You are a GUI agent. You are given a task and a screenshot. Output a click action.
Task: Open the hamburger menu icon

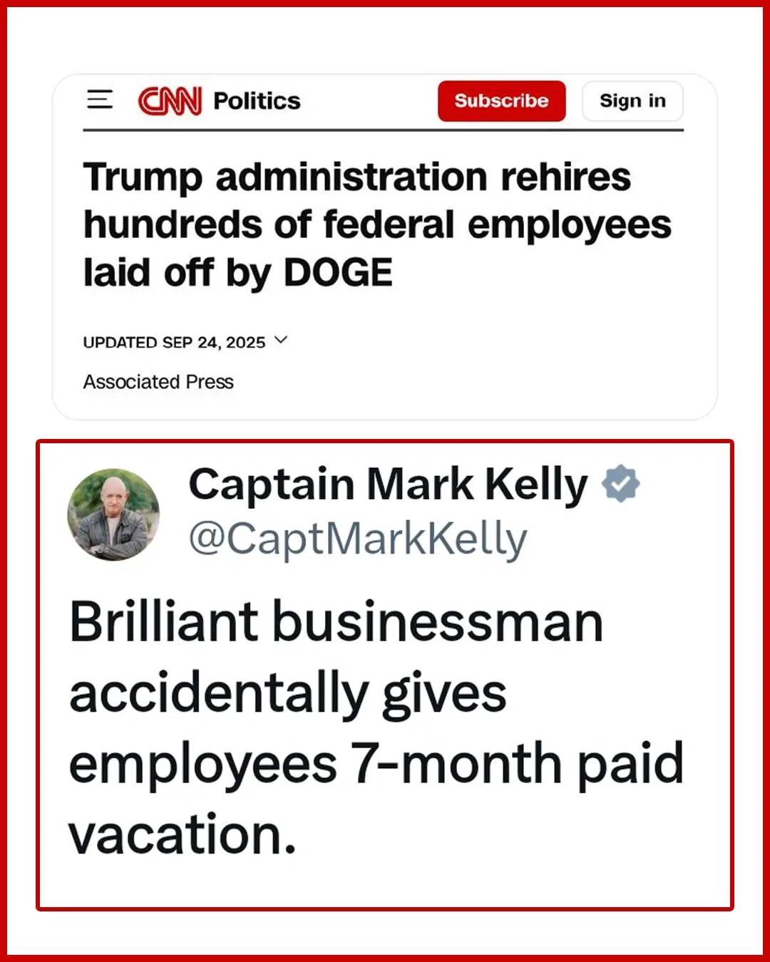tap(100, 100)
